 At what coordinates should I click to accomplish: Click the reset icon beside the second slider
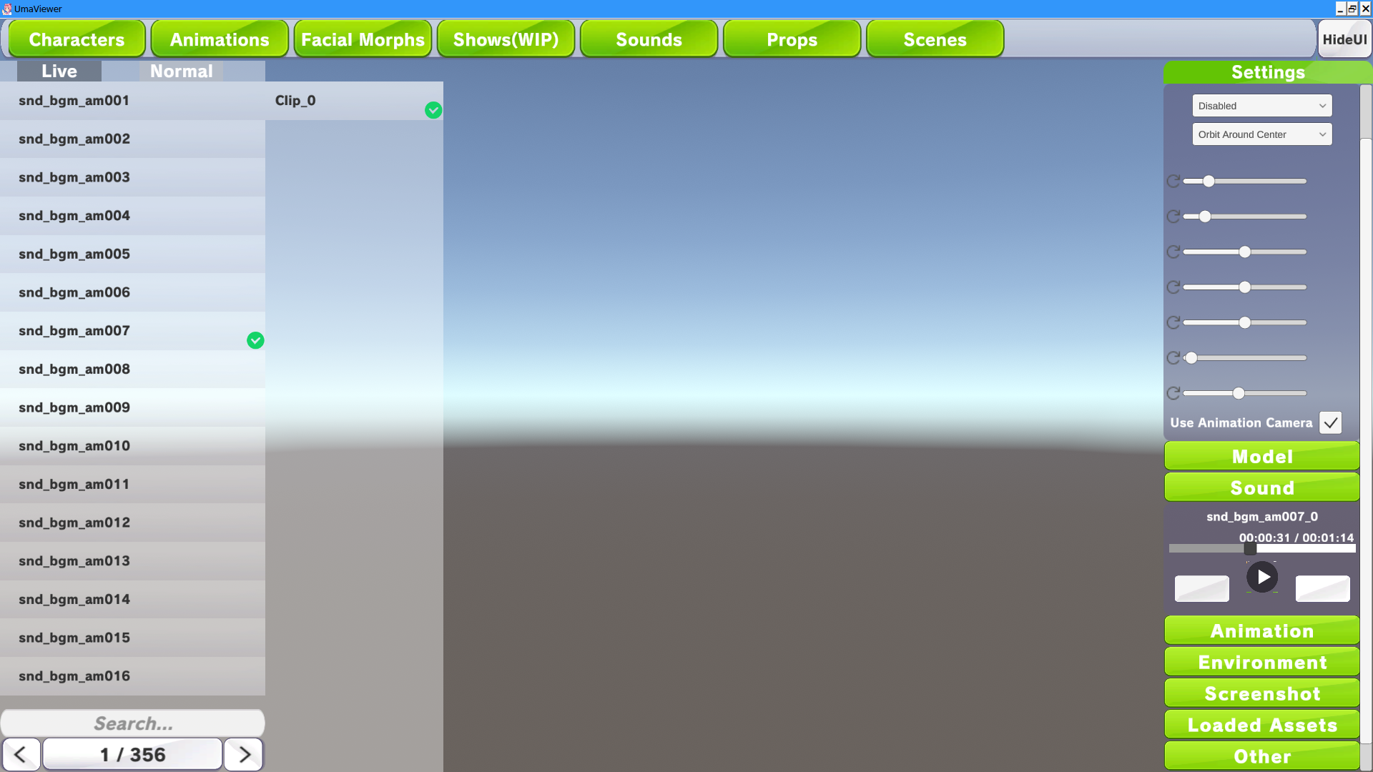[x=1173, y=217]
